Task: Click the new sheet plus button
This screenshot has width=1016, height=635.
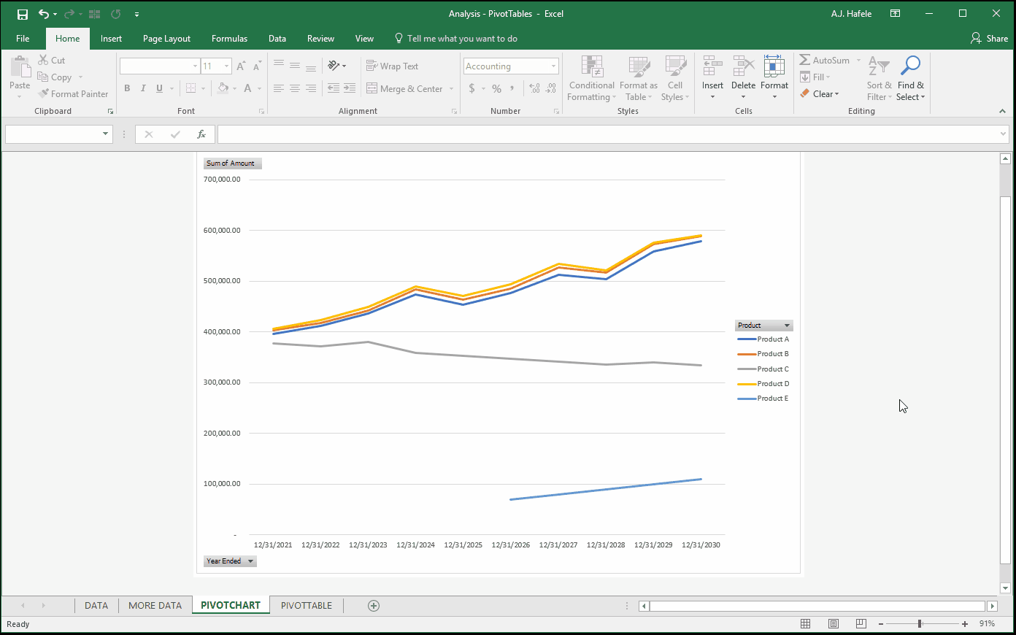Action: 374,606
